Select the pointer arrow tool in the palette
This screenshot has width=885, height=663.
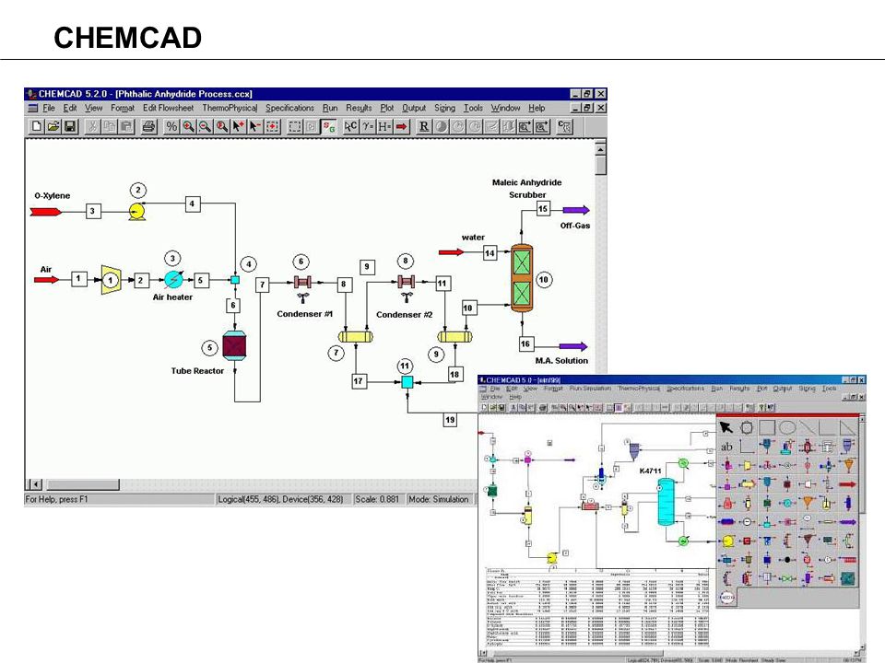pyautogui.click(x=726, y=427)
